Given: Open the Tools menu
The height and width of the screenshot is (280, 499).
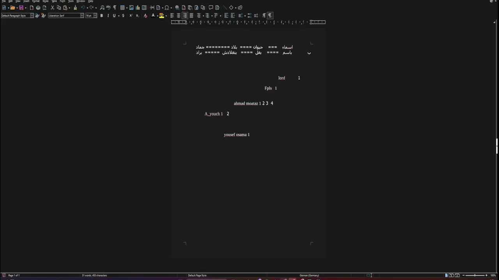Looking at the screenshot, I should tap(71, 1).
